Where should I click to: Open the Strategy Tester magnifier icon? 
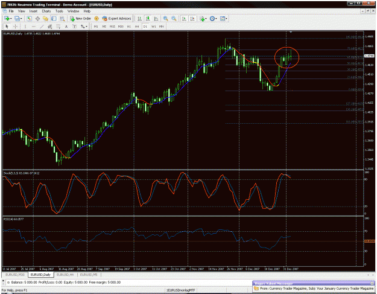[62, 19]
